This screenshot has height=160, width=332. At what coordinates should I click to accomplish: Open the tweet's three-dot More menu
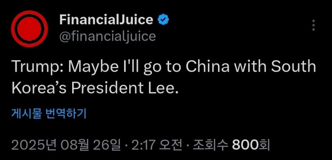coord(313,25)
